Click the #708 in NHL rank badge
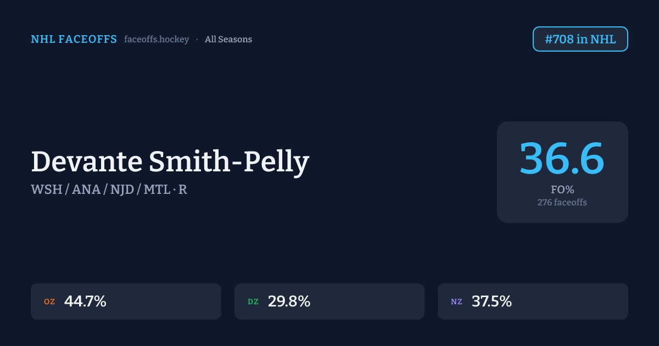This screenshot has width=659, height=346. (x=580, y=39)
